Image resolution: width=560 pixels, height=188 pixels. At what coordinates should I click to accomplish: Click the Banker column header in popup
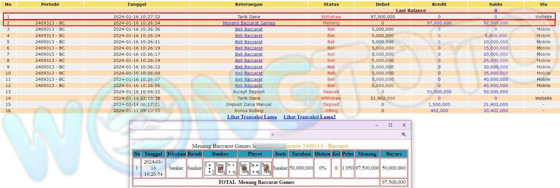coord(220,154)
